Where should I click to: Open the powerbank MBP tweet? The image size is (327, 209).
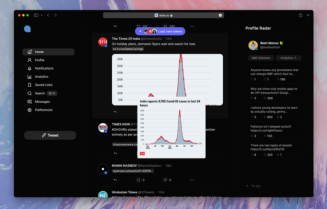tap(275, 74)
